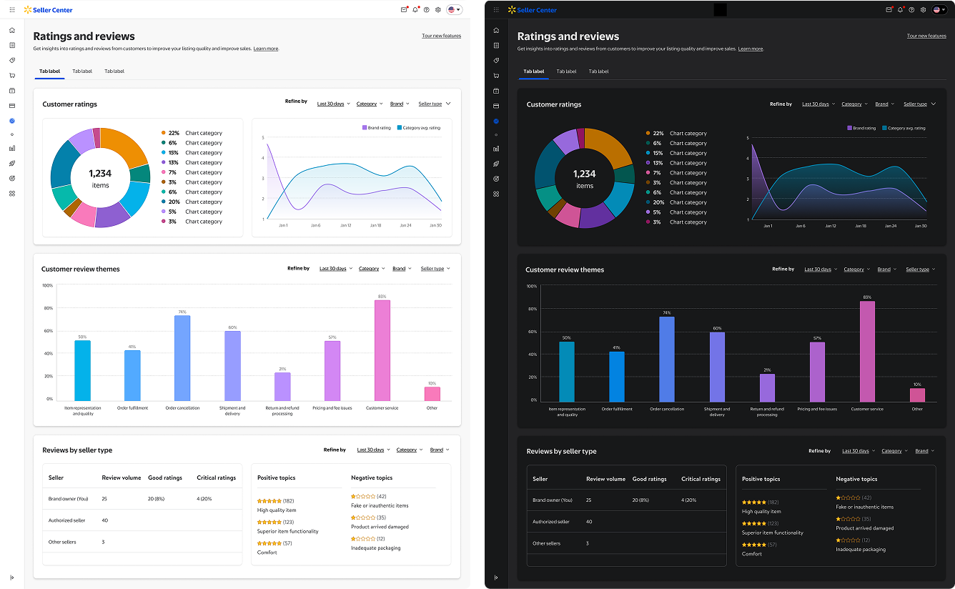Screen dimensions: 955x589
Task: Expand Last 30 days filter in dark Customer ratings
Action: pos(818,104)
